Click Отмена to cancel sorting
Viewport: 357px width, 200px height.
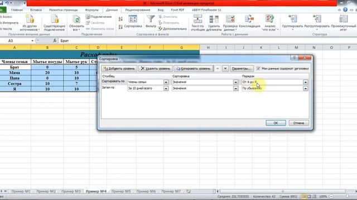[299, 123]
